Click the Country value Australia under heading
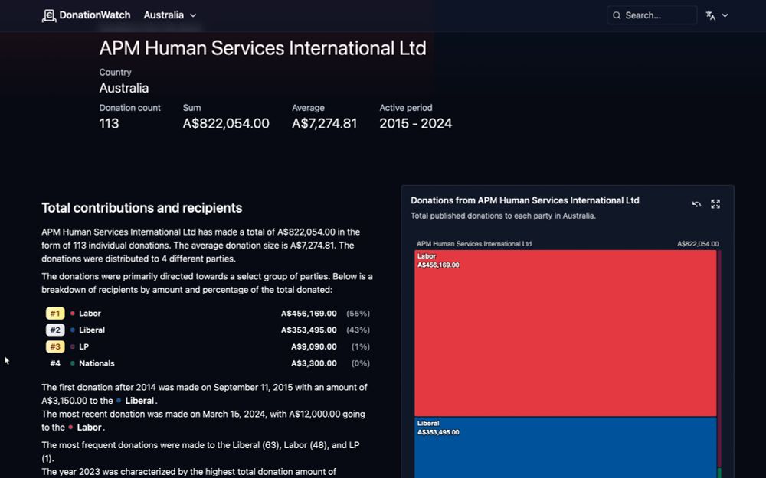The width and height of the screenshot is (766, 478). pyautogui.click(x=124, y=88)
